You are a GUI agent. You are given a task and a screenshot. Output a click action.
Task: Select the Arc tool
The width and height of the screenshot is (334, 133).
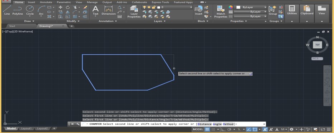coord(41,10)
